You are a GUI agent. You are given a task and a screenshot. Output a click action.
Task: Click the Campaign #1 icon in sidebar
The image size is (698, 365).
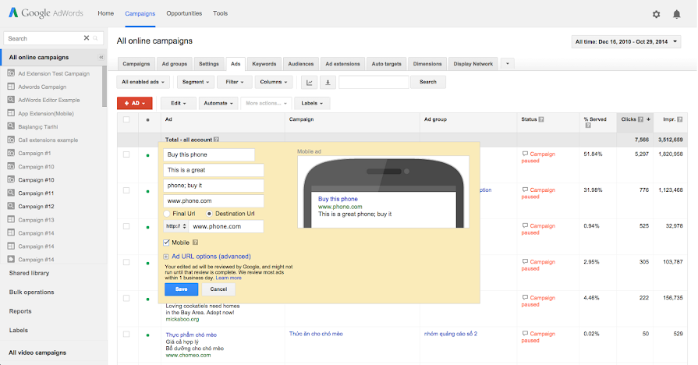pos(11,153)
